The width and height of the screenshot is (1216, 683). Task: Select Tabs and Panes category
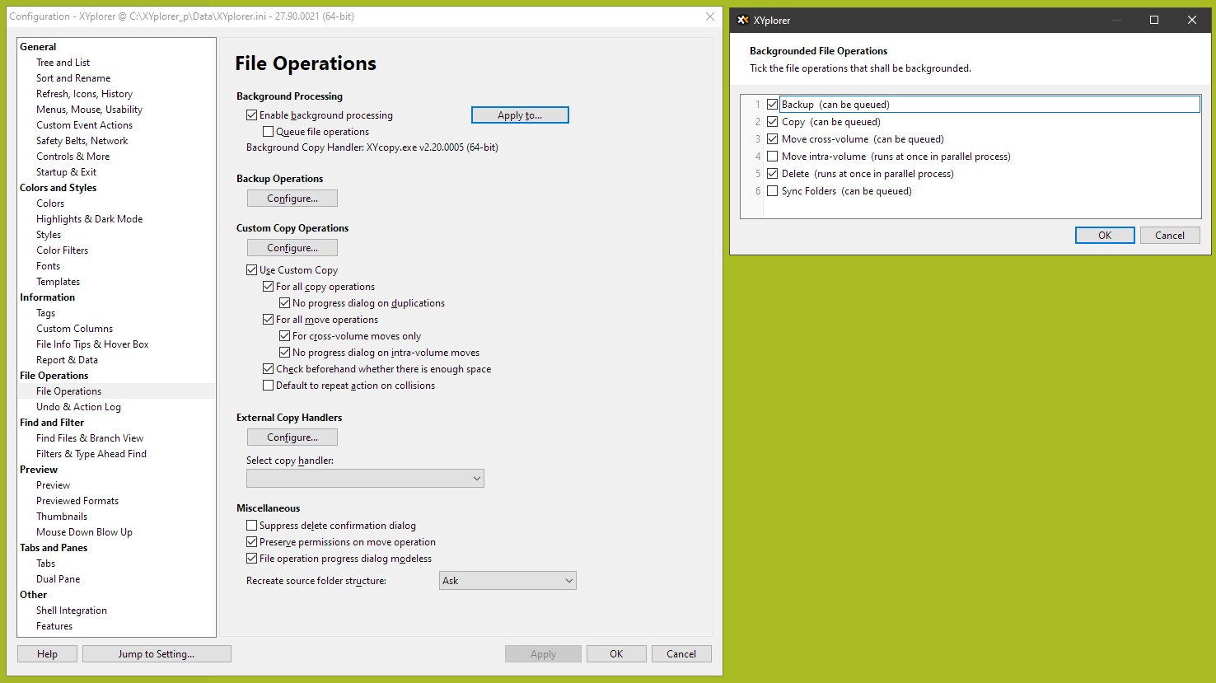pyautogui.click(x=54, y=548)
